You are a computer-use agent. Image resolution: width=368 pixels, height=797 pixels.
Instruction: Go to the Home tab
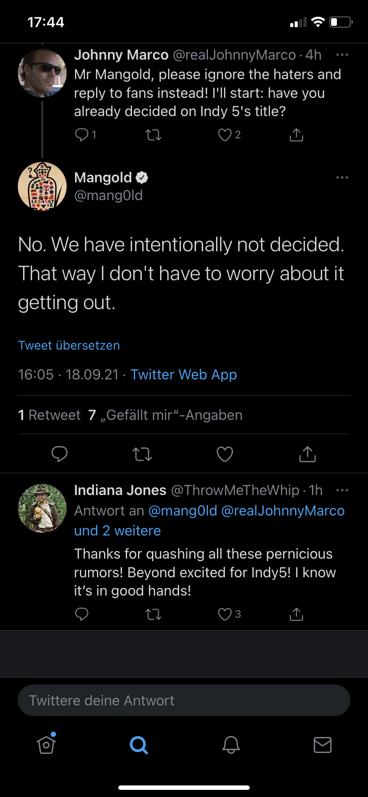pos(46,745)
